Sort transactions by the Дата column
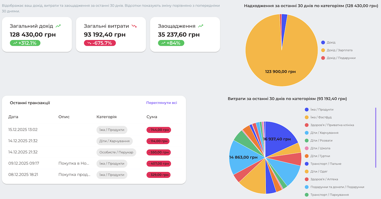Viewport: 381px width, 199px height. tap(13, 117)
